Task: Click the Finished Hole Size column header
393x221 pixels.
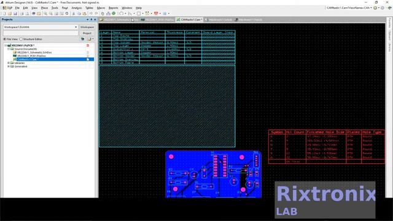Action: 326,132
